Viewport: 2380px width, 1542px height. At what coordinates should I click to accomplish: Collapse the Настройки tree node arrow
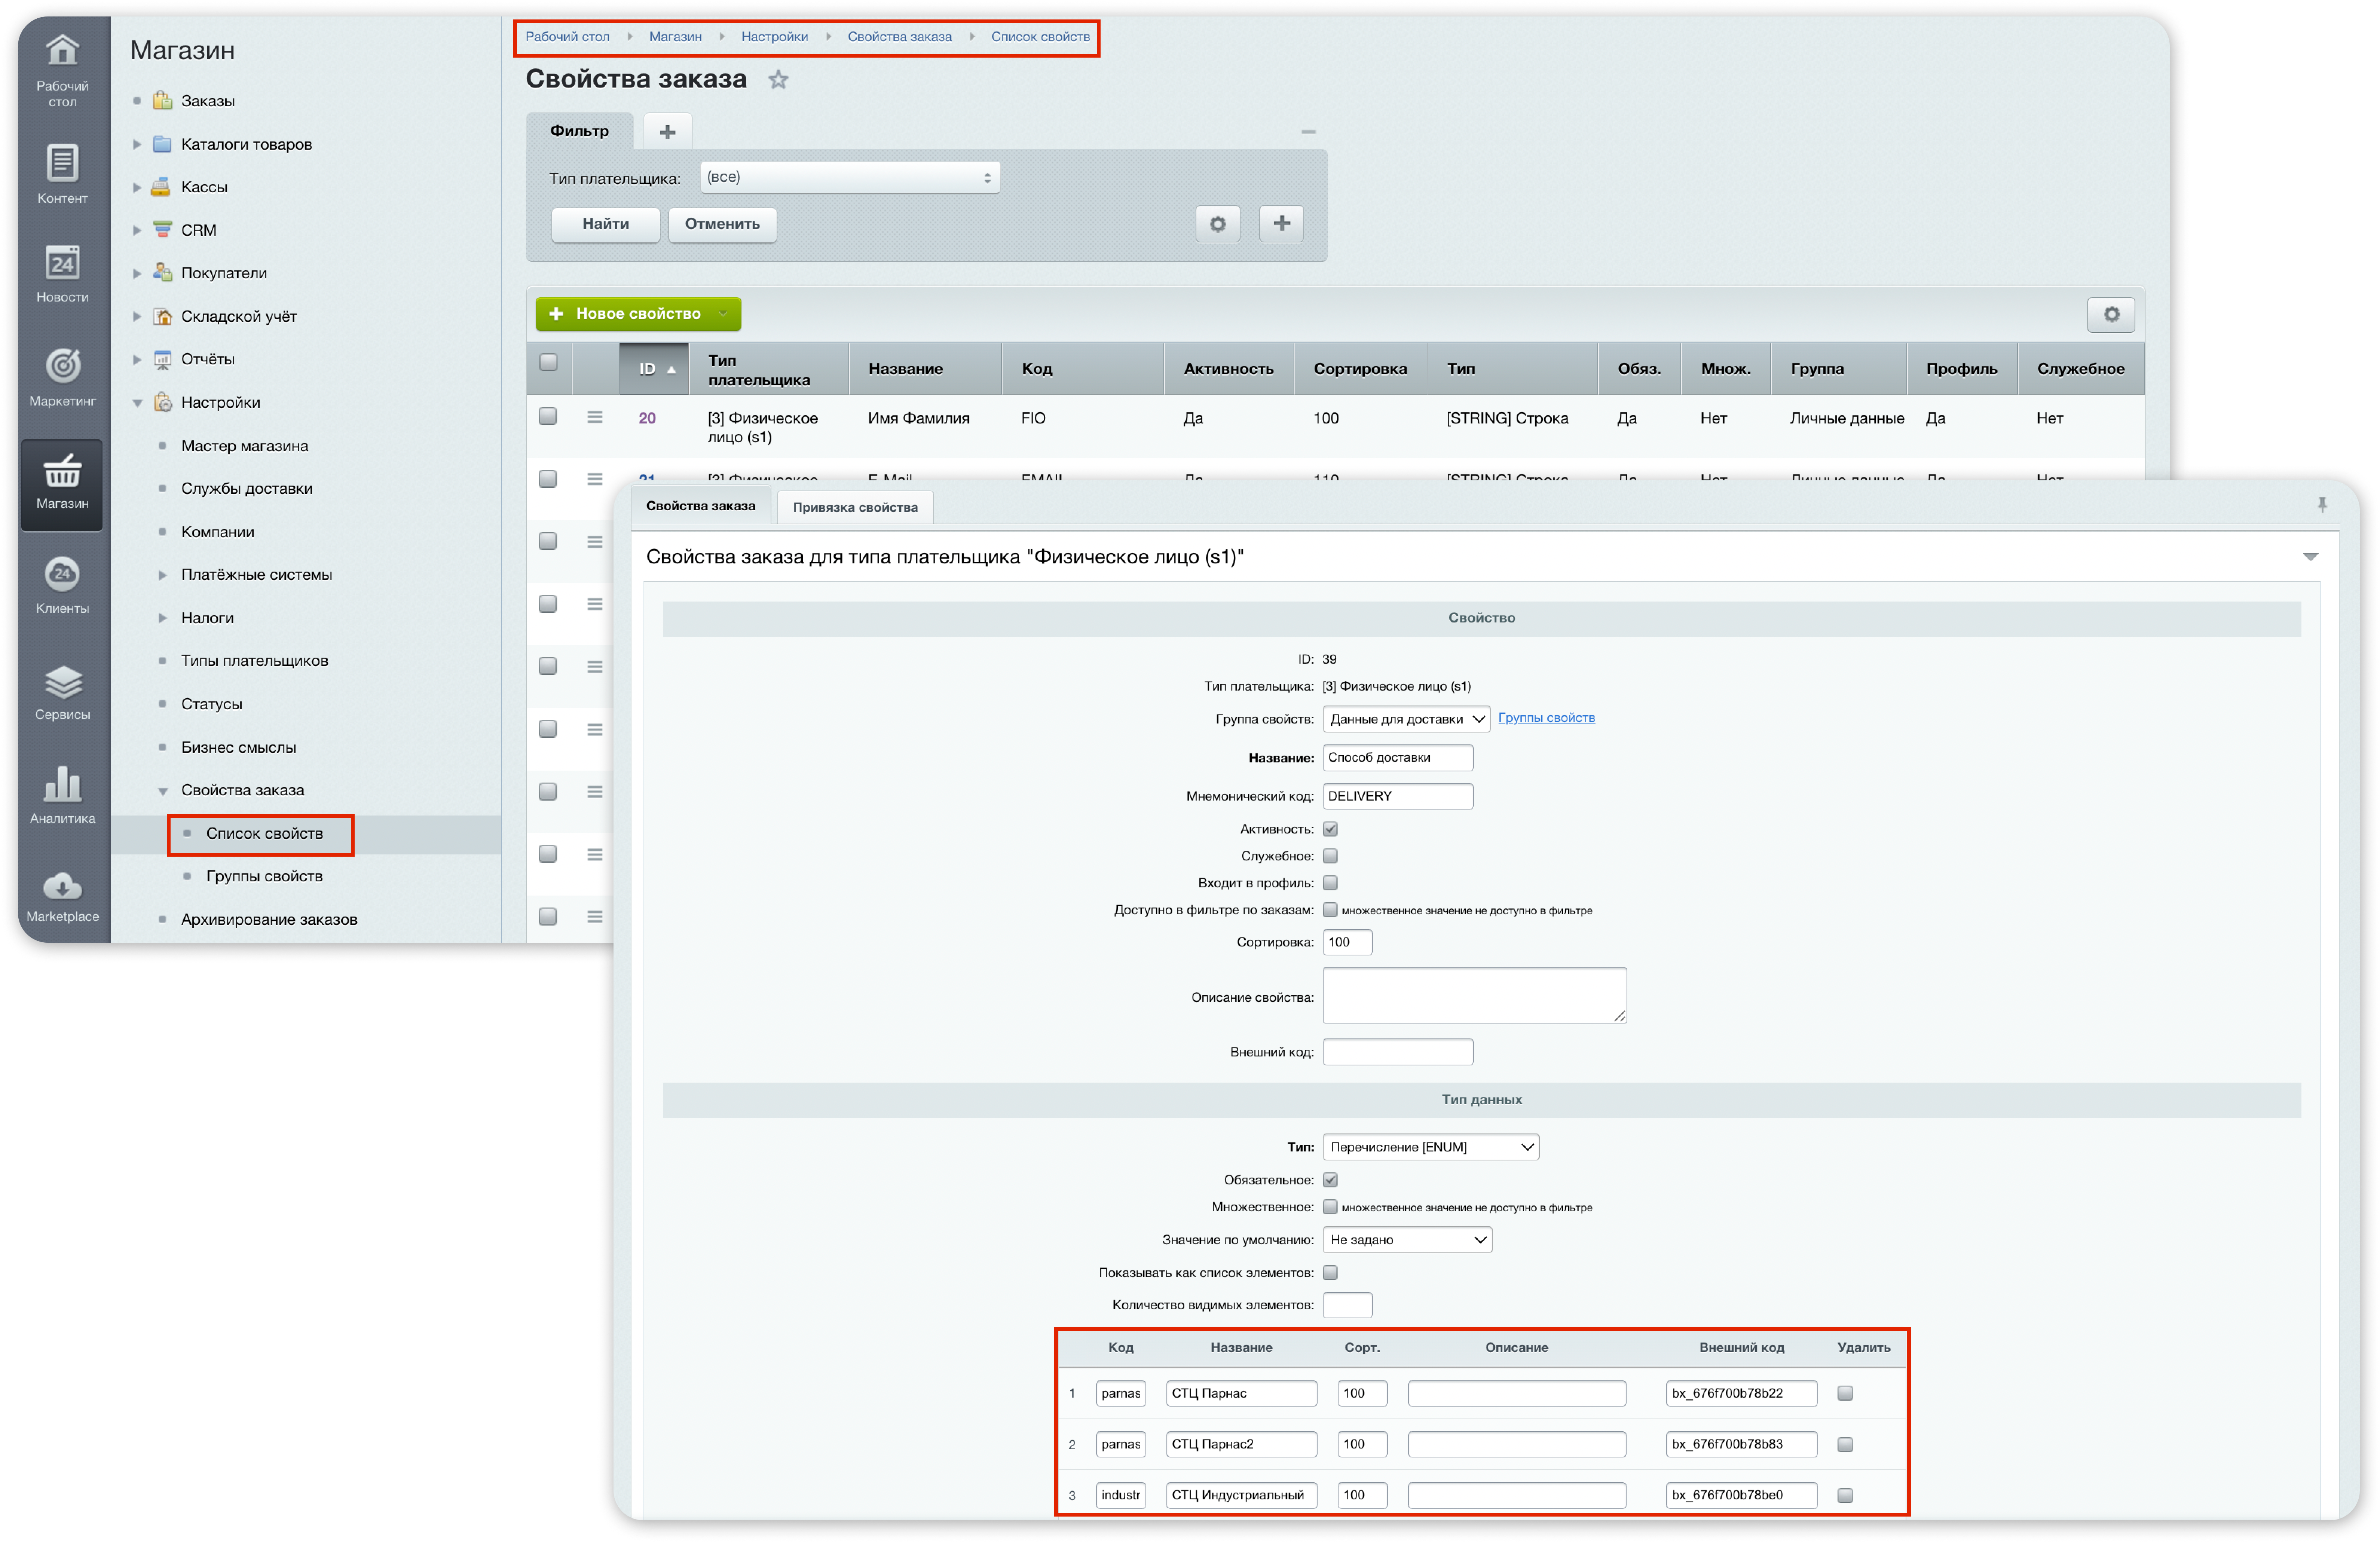(138, 403)
